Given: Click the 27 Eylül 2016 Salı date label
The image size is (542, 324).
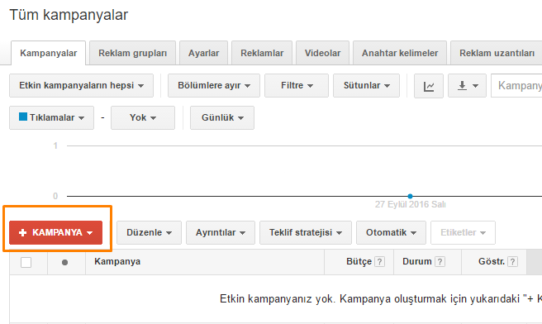Looking at the screenshot, I should (411, 204).
